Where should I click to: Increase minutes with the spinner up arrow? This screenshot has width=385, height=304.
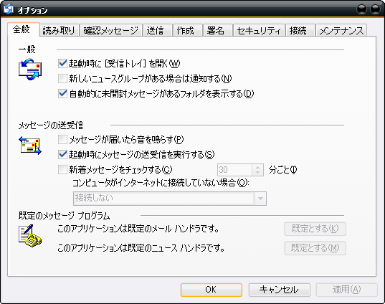257,167
